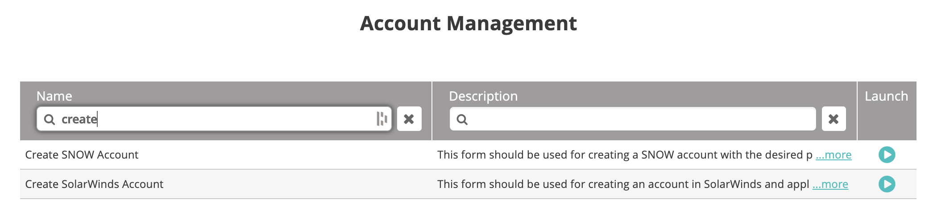Click the Launch column header
The height and width of the screenshot is (212, 929).
[x=886, y=96]
